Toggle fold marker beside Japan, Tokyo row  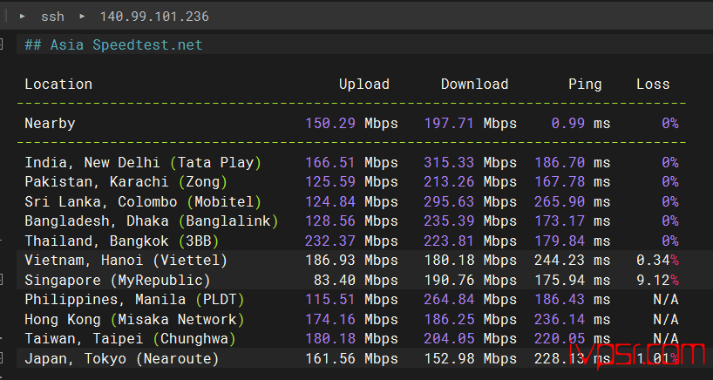coord(3,358)
